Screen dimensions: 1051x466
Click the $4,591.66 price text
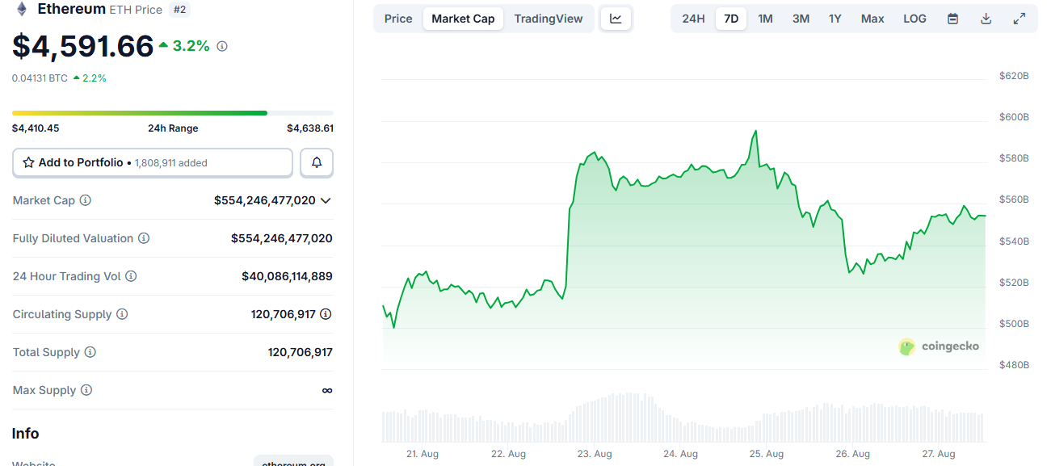[x=82, y=46]
